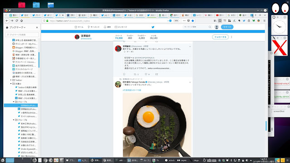Click the Twitter bird logo in page header
The width and height of the screenshot is (290, 163).
pos(153,27)
